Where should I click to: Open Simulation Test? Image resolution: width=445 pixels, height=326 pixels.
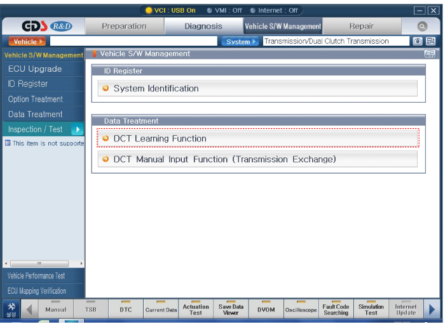(371, 310)
